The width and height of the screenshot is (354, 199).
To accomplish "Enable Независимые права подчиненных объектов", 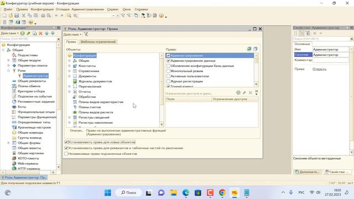I will [66, 154].
